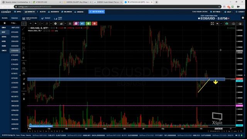This screenshot has height=139, width=247.
Task: Favorite EOS/USD with the header star
Action: coord(199,19)
